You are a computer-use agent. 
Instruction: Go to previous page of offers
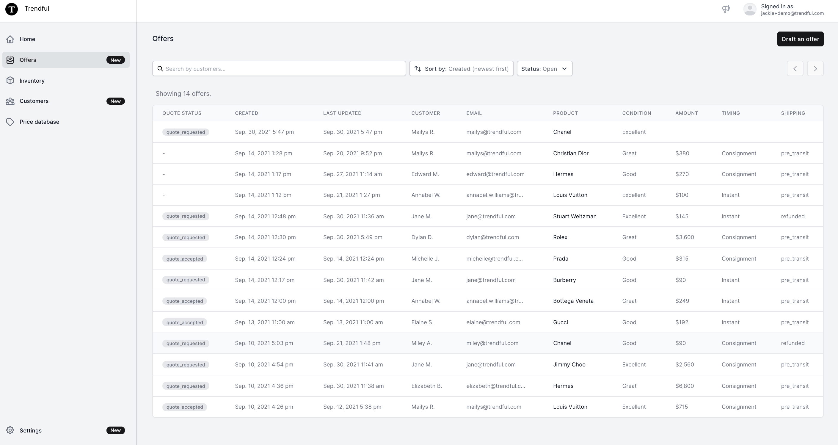pos(795,69)
